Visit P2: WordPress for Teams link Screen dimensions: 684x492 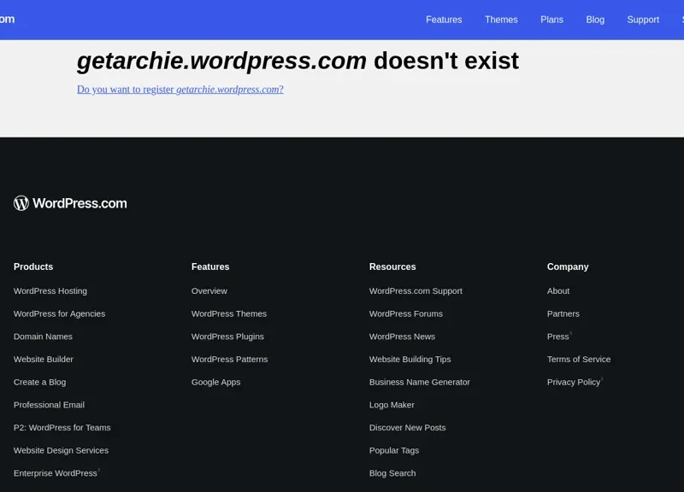pyautogui.click(x=62, y=427)
